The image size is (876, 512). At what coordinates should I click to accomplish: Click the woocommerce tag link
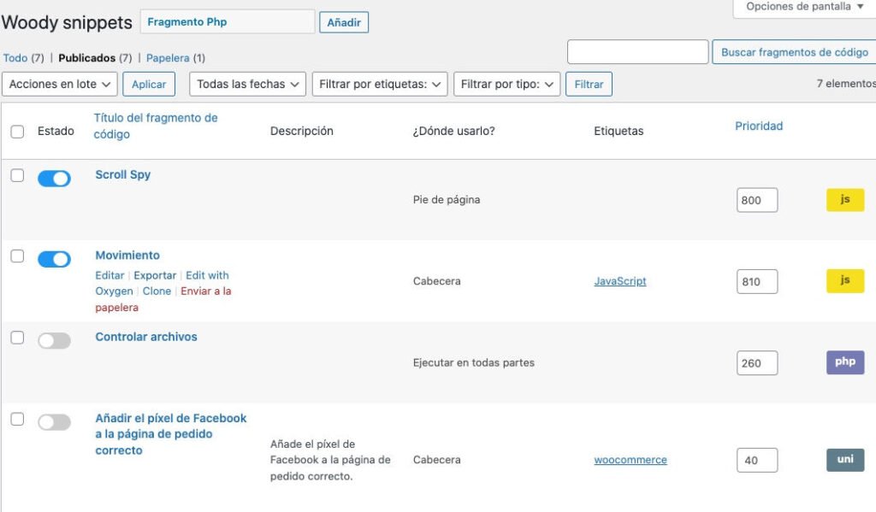[630, 459]
